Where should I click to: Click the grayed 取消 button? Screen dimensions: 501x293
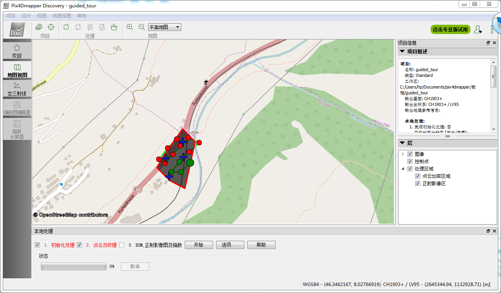135,267
